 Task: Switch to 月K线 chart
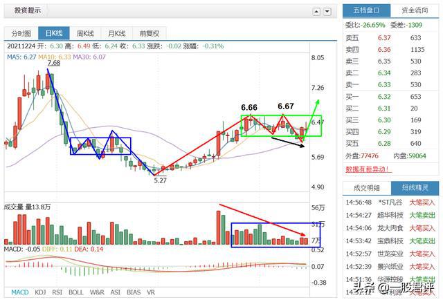click(x=116, y=33)
